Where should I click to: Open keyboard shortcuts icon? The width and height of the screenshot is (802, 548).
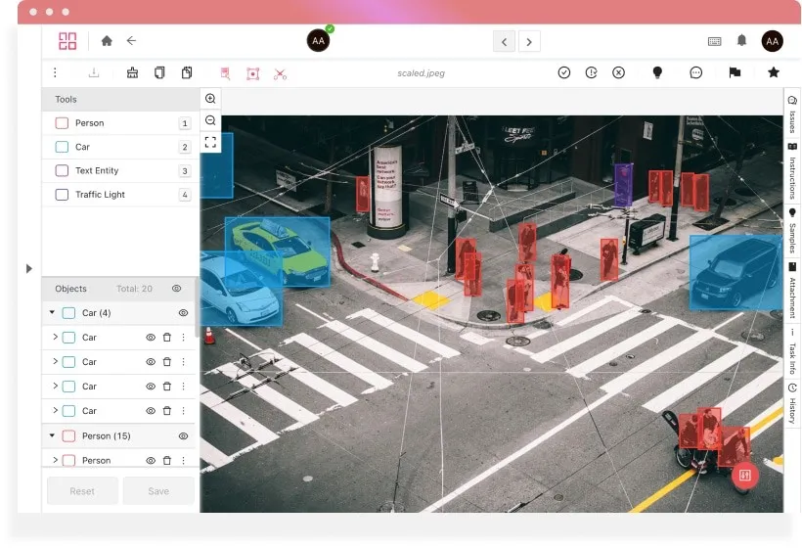coord(714,41)
